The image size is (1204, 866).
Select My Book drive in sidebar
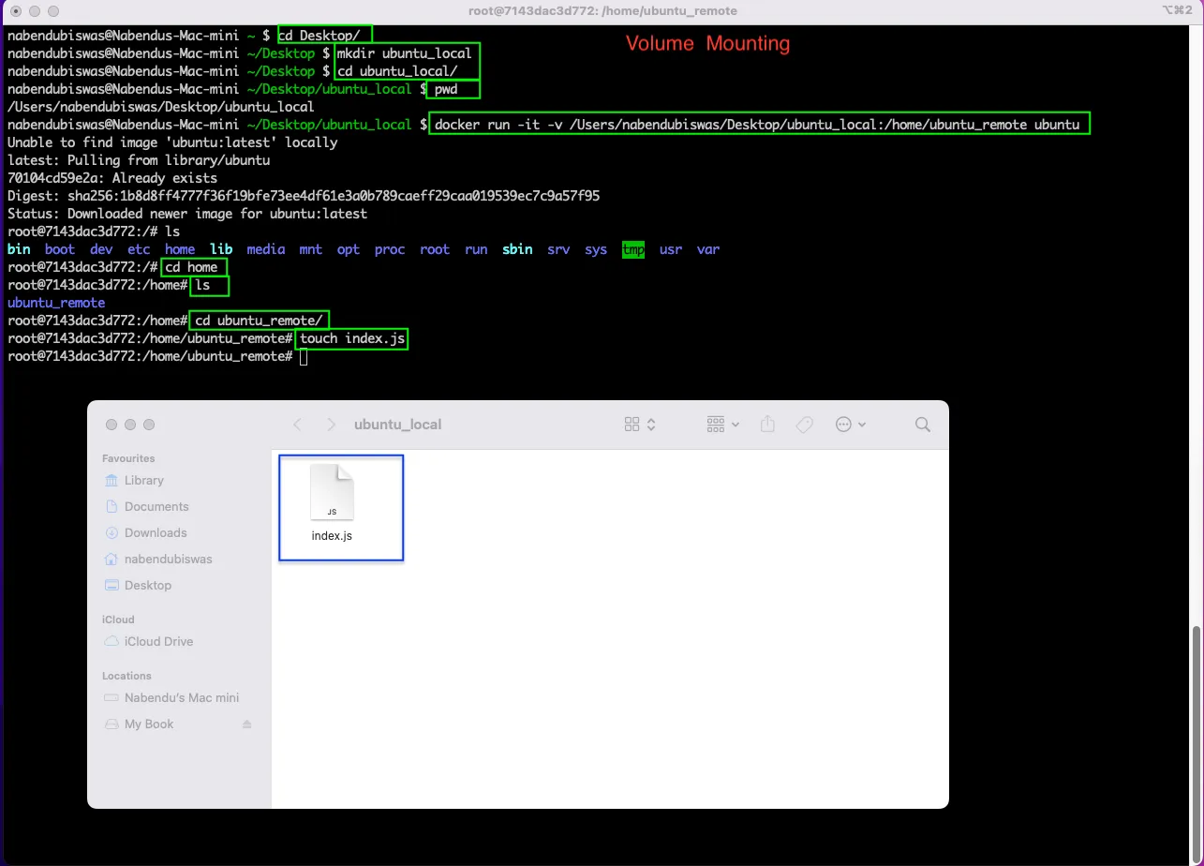click(149, 724)
